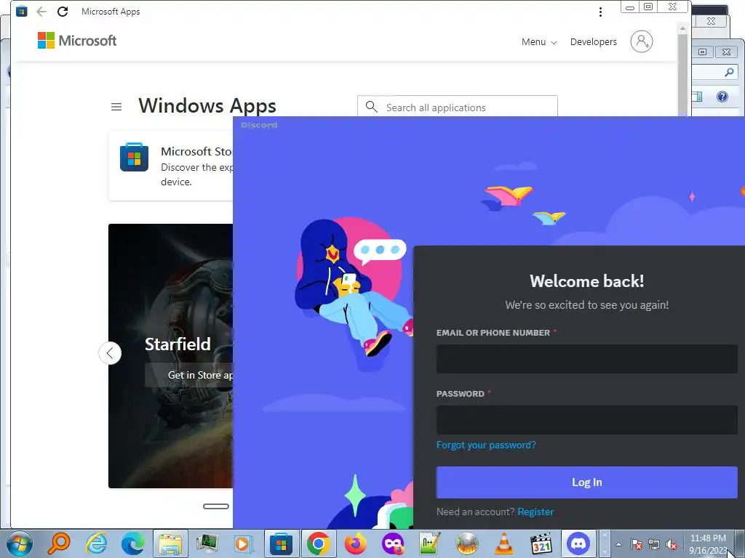Click Get in Store app button
Image resolution: width=745 pixels, height=558 pixels.
click(189, 375)
